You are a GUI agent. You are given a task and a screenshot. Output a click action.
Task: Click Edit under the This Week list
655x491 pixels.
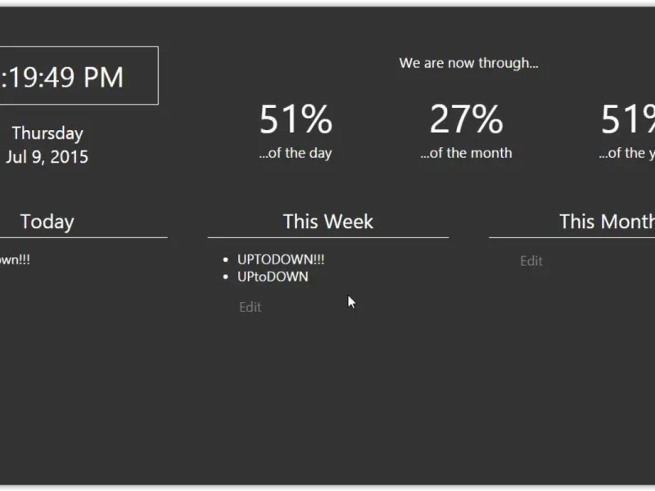250,308
